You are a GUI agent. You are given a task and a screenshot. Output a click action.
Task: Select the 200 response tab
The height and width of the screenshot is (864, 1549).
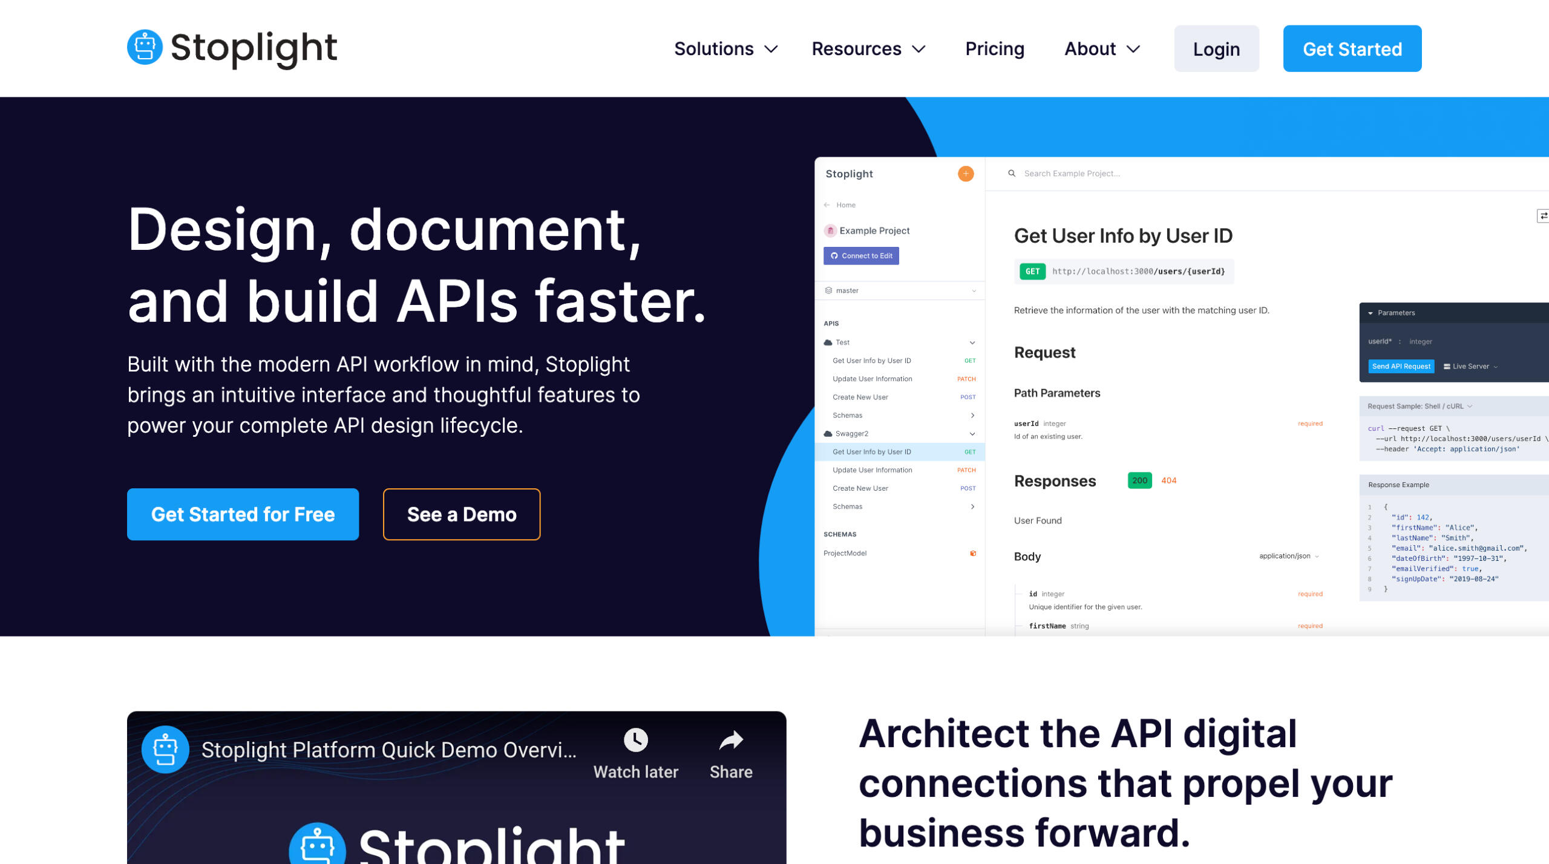coord(1139,480)
